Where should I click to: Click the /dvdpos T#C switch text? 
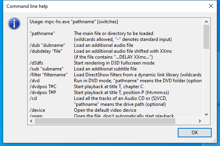[x=43, y=87]
